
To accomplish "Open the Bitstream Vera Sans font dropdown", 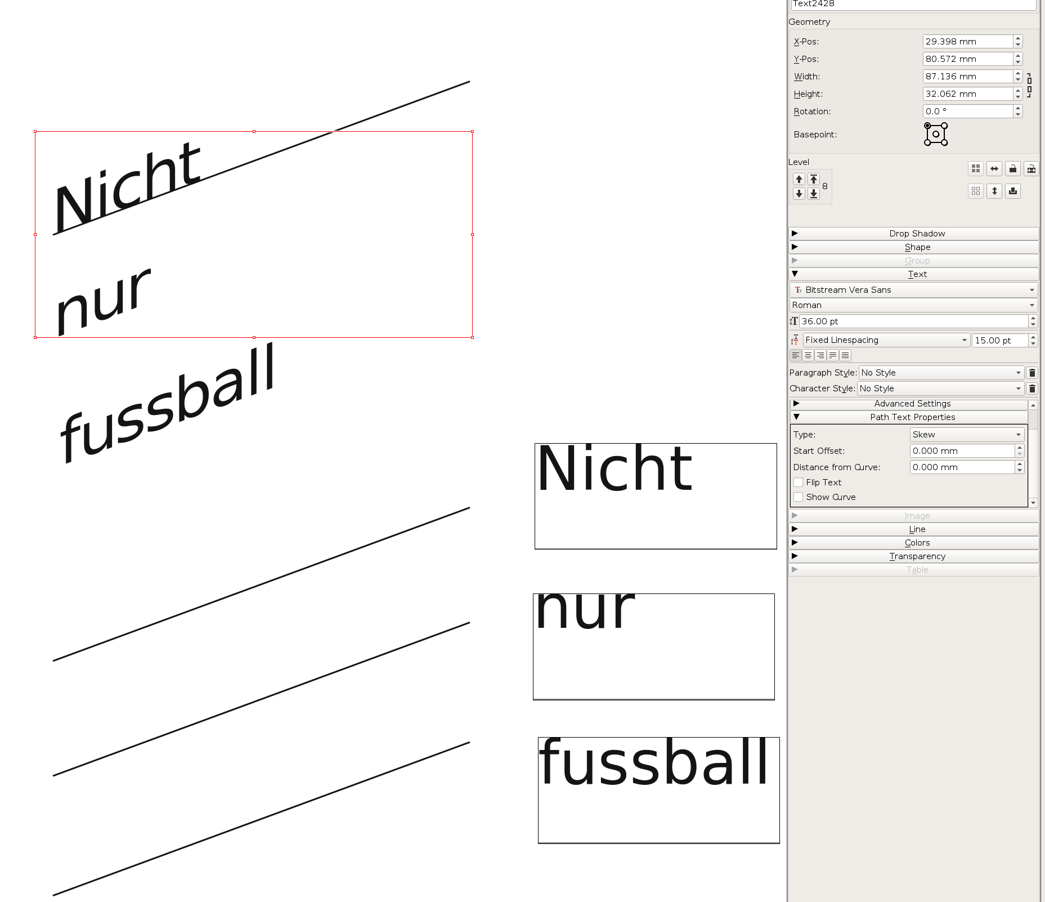I will 913,290.
